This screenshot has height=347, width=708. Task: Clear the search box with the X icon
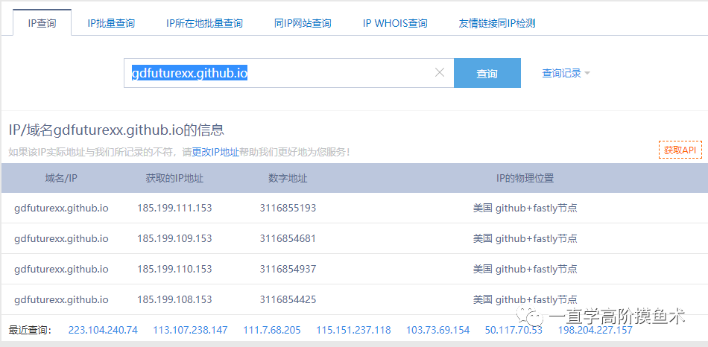tap(440, 72)
